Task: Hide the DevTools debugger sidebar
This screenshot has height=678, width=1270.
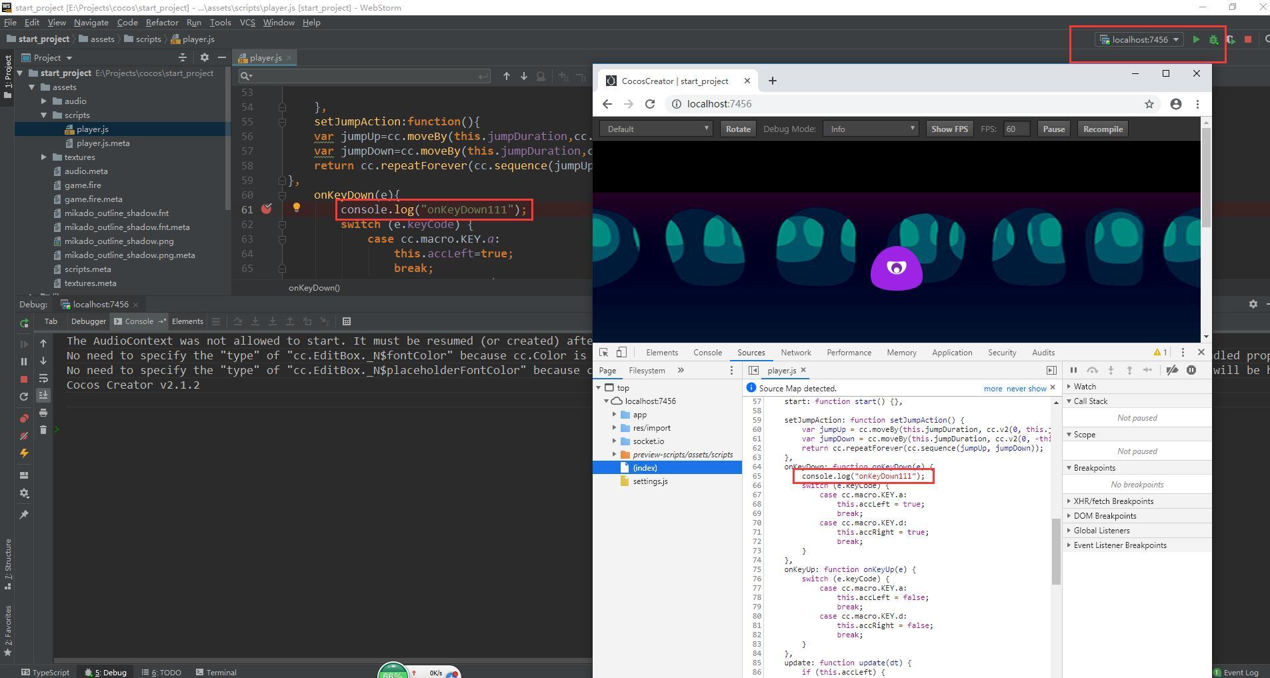Action: (1051, 370)
